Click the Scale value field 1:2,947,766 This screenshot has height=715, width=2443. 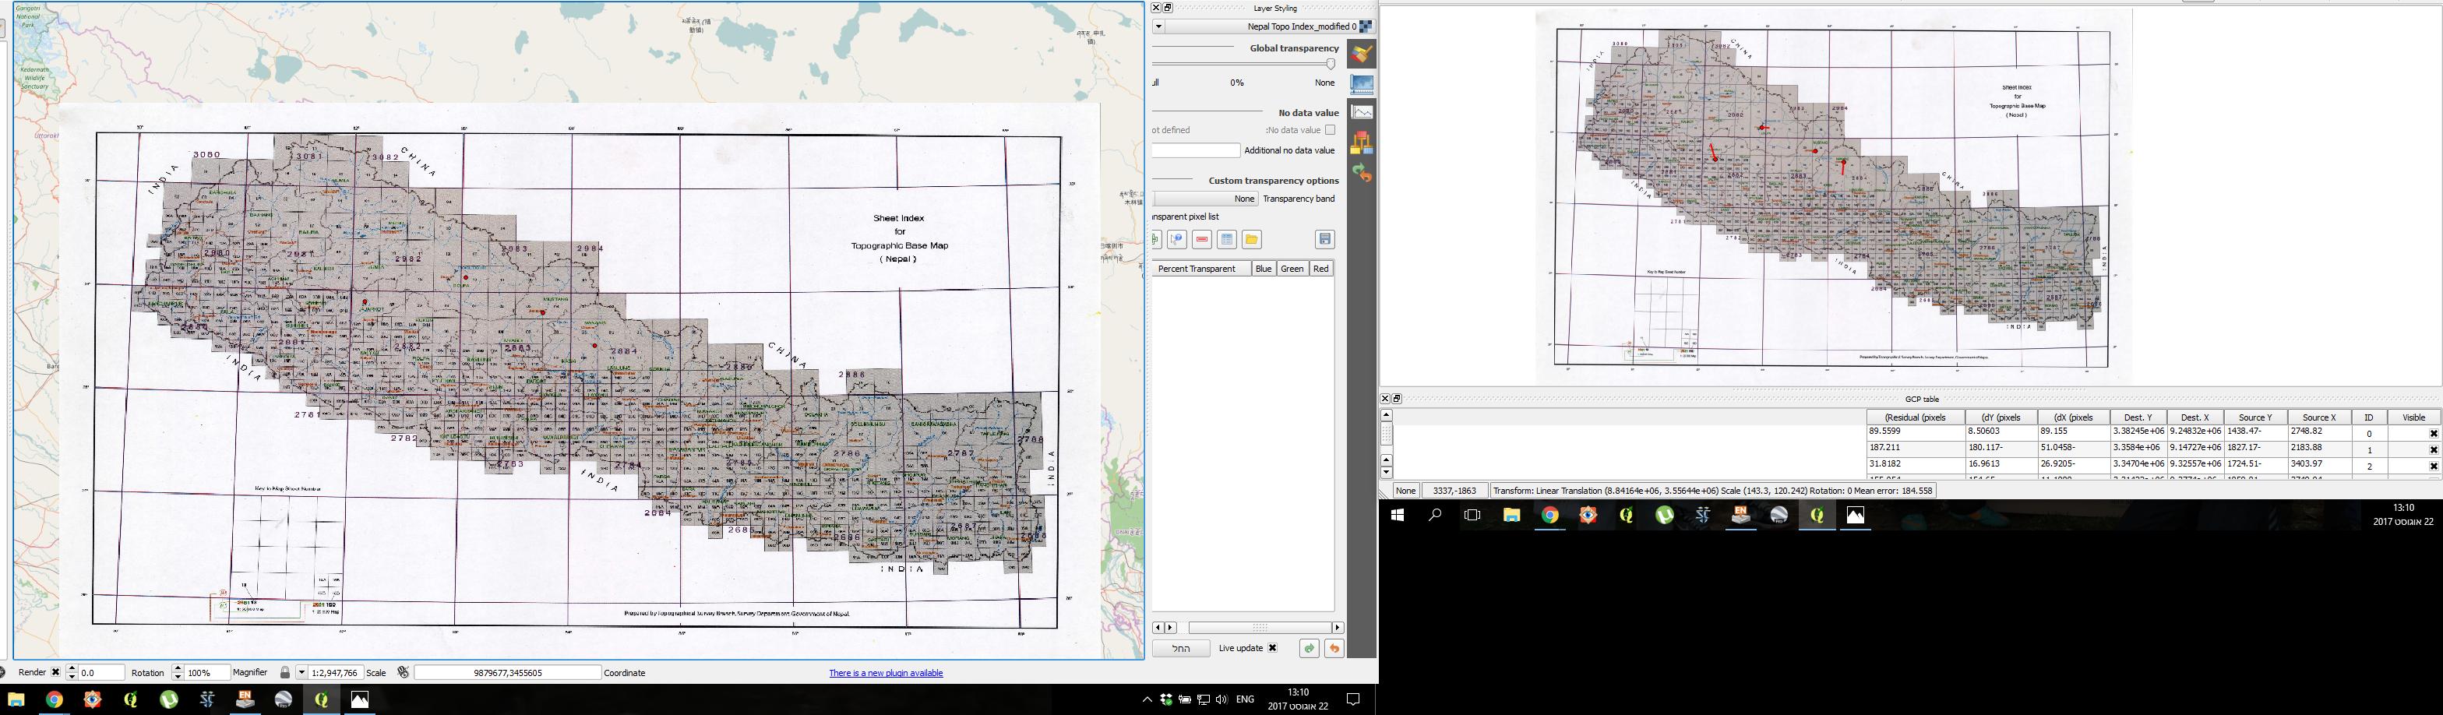point(335,672)
